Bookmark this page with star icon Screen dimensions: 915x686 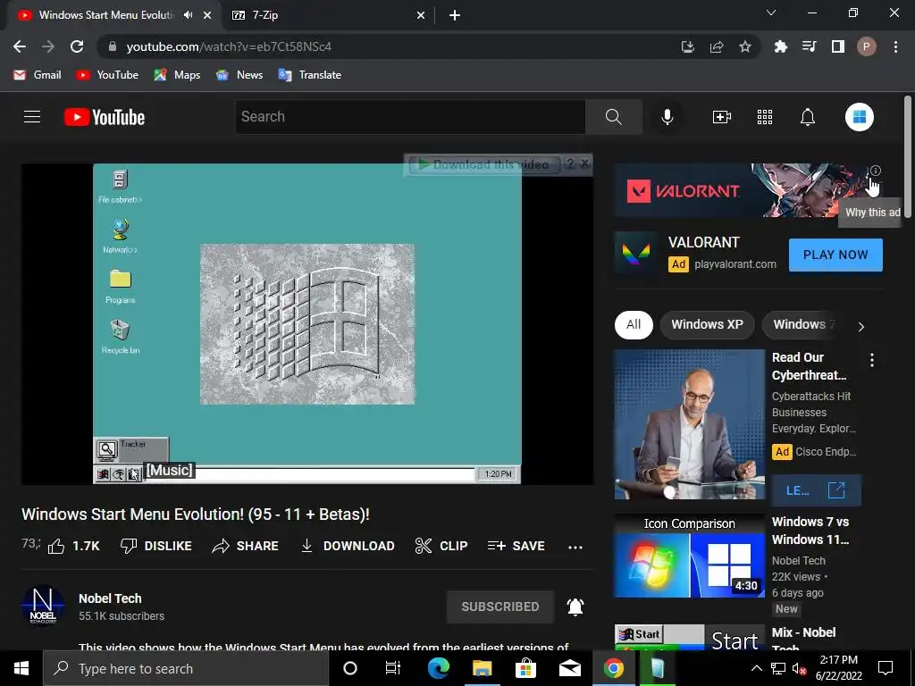point(744,46)
